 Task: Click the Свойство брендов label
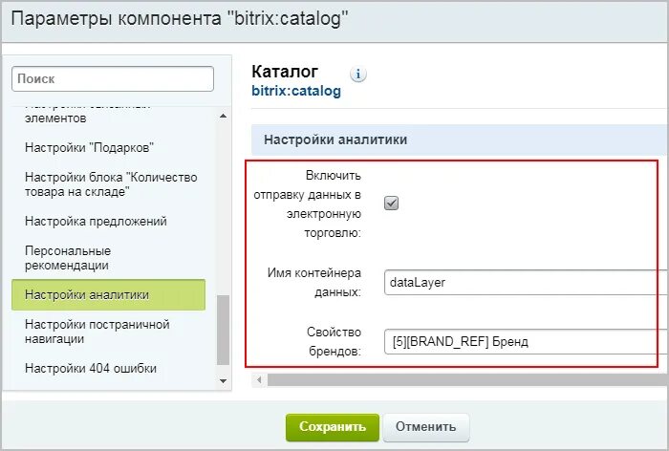point(334,342)
